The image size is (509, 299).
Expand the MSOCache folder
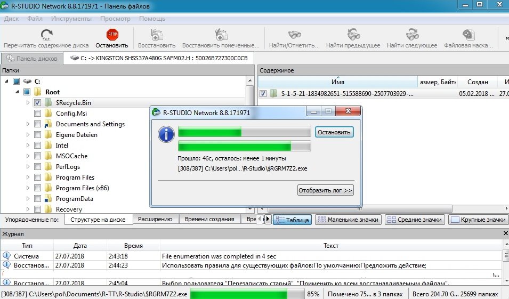click(x=28, y=156)
